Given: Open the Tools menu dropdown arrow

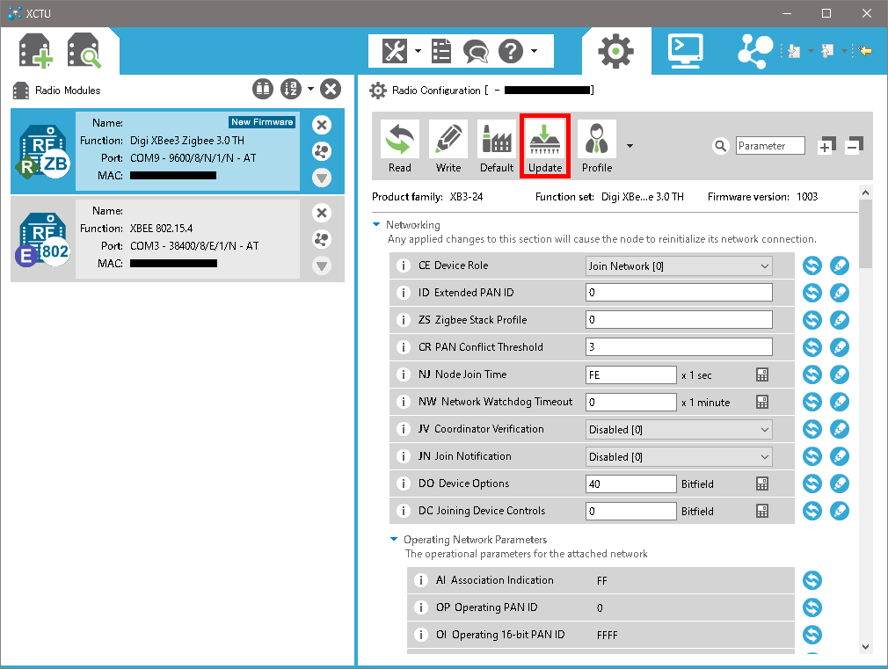Looking at the screenshot, I should pos(418,51).
